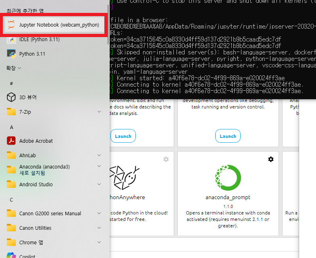Click the anaconda_prompt green ring logo

click(228, 178)
